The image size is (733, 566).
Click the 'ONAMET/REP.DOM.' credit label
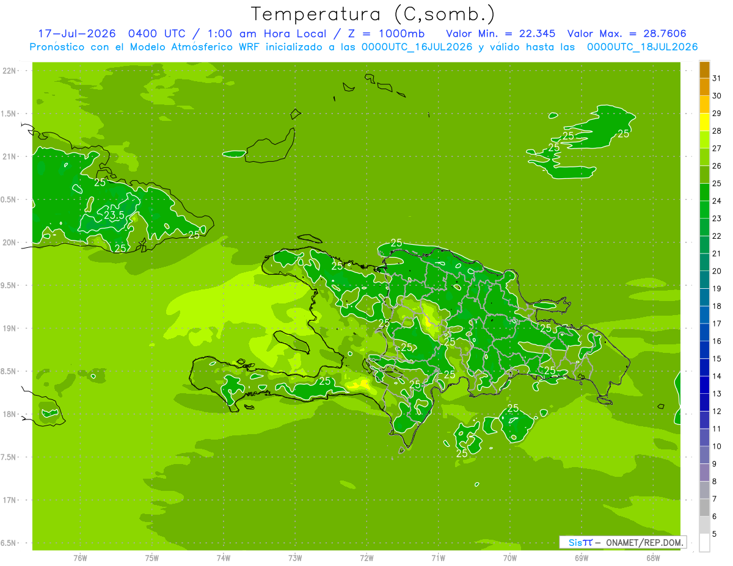tap(644, 542)
